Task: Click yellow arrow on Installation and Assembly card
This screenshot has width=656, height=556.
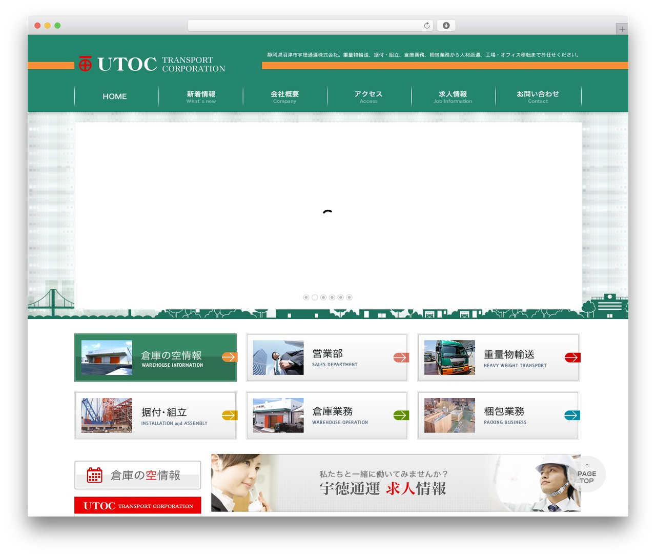Action: coord(230,415)
